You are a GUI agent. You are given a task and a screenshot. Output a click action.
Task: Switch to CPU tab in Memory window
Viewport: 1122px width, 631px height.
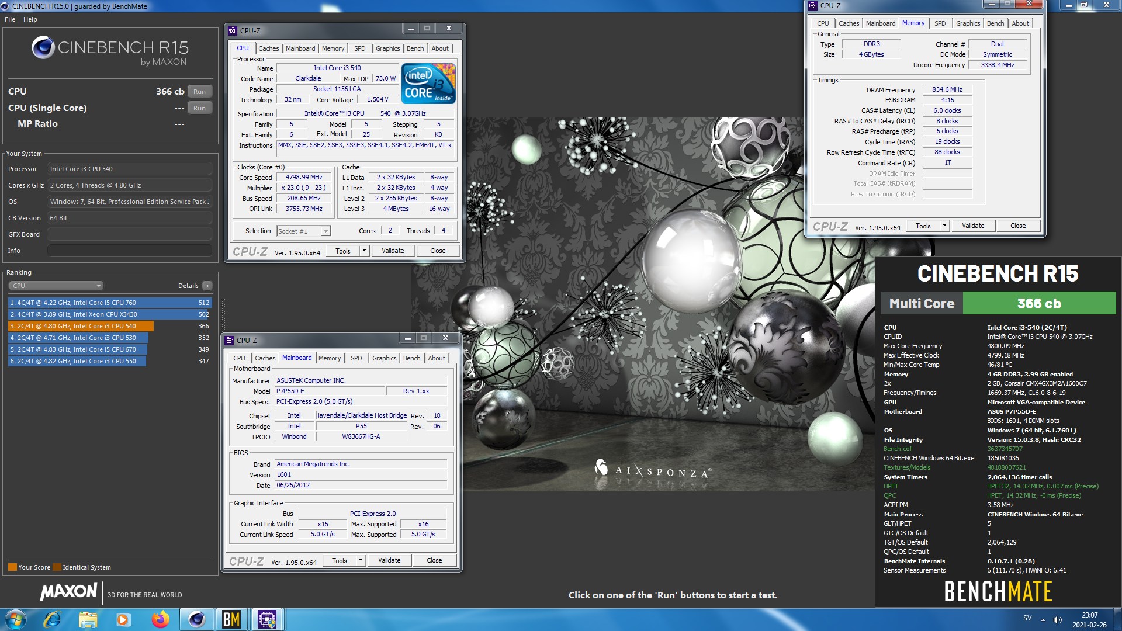823,23
